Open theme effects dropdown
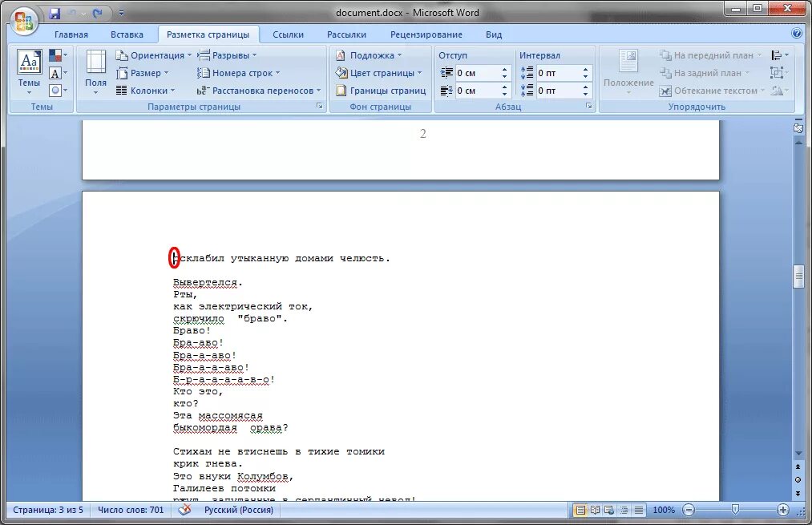This screenshot has width=812, height=525. (x=58, y=91)
